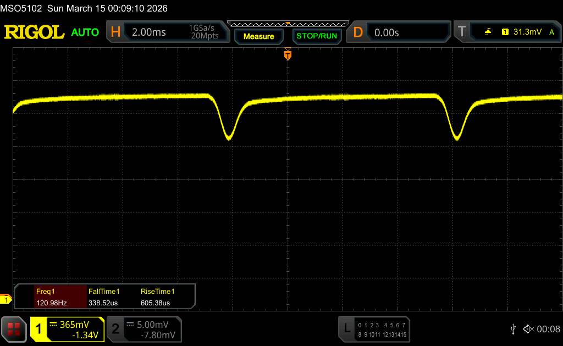Click the USB connection status icon
This screenshot has width=563, height=346.
coord(513,328)
